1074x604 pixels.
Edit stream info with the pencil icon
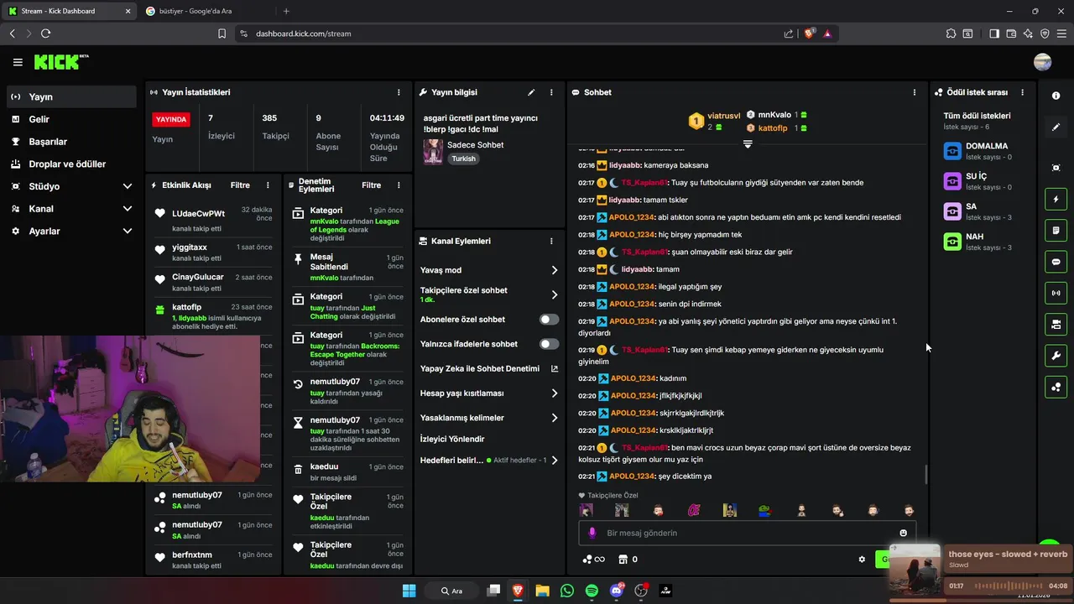(531, 92)
